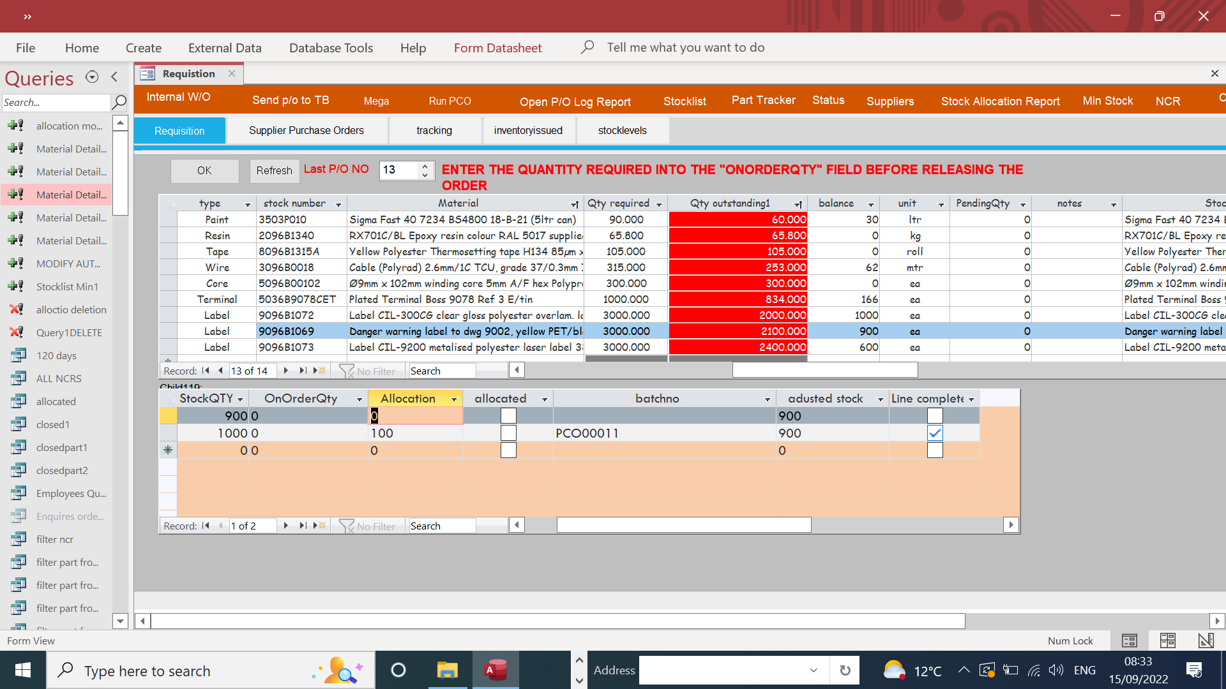The image size is (1226, 689).
Task: Open File Explorer from the taskbar
Action: tap(447, 670)
